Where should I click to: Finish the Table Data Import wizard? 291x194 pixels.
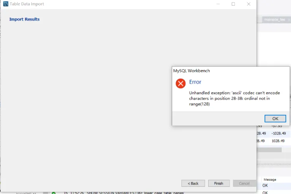point(219,183)
